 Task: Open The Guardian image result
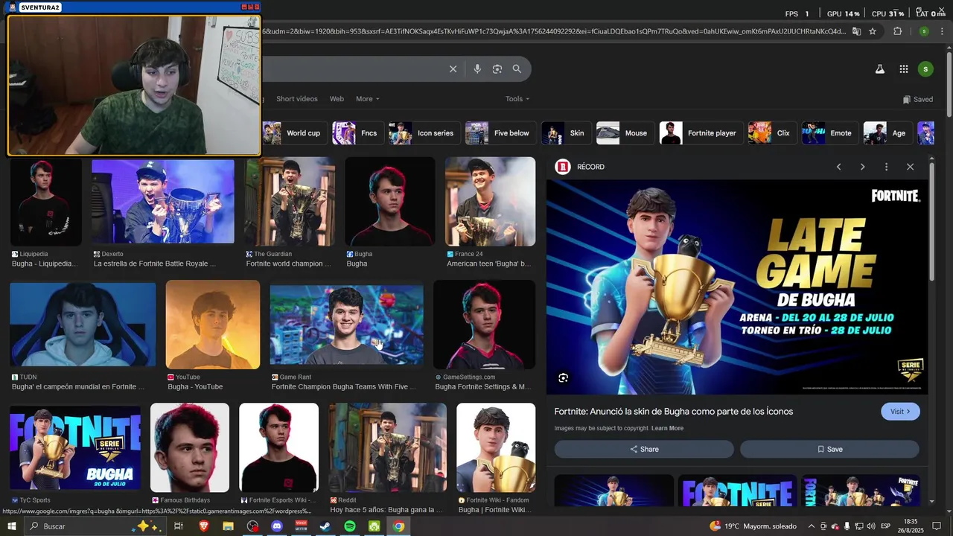(290, 201)
